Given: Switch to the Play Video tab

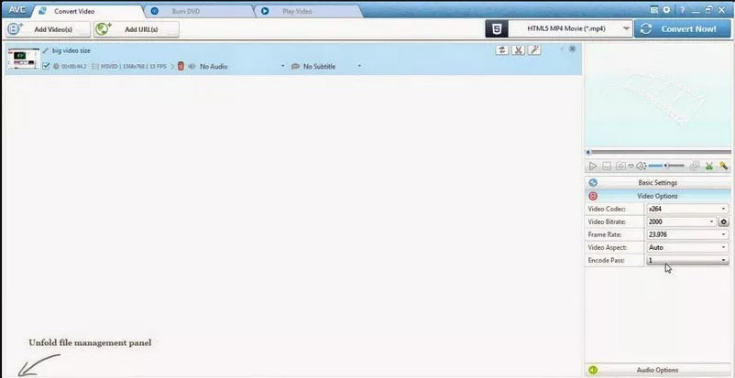Looking at the screenshot, I should click(x=293, y=11).
